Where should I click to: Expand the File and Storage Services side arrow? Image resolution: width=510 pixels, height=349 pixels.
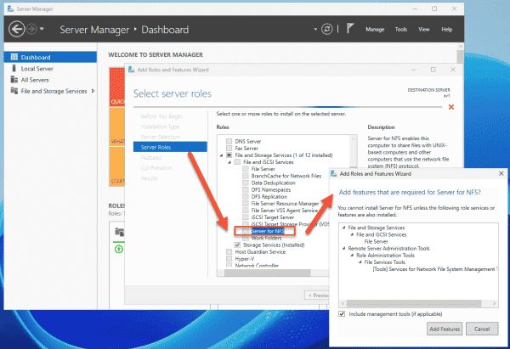pos(93,91)
